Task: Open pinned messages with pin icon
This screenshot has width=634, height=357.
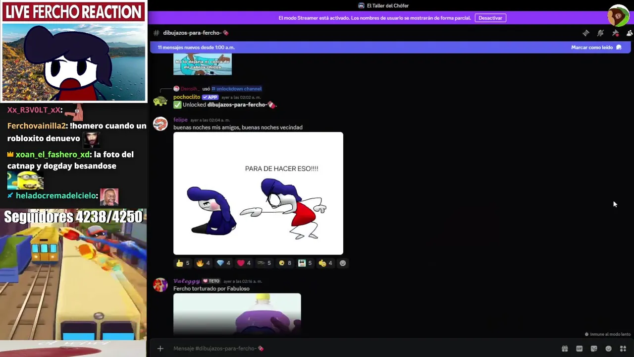Action: [x=615, y=33]
